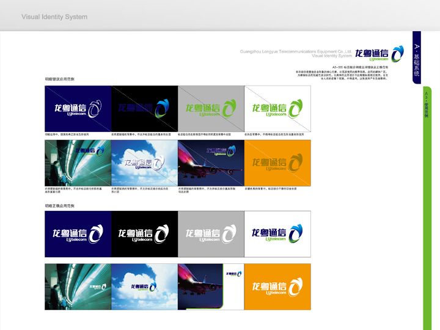Click the '明暗正确应用范例' heading
Viewport: 440px width, 330px height.
pos(59,206)
